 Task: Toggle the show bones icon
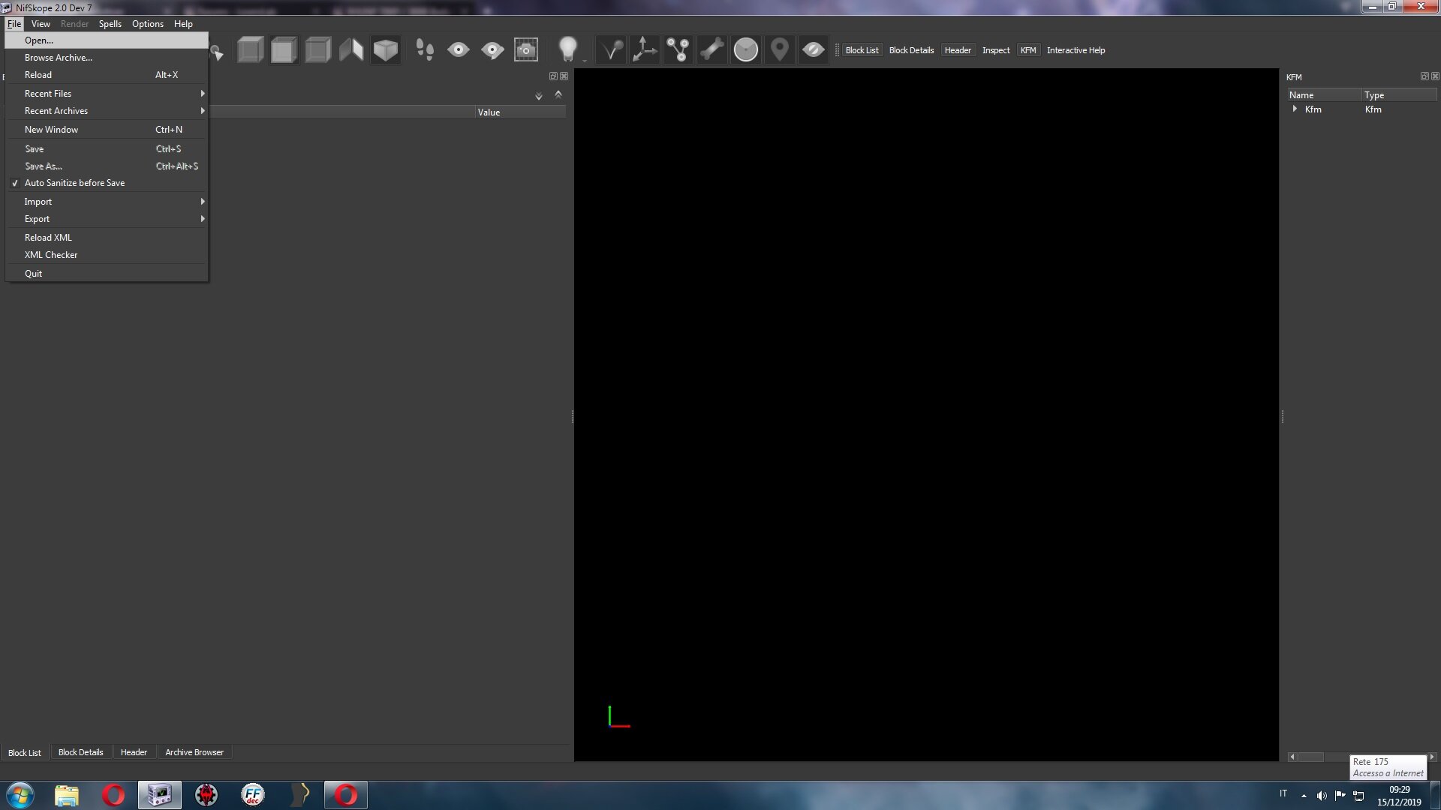pos(712,50)
